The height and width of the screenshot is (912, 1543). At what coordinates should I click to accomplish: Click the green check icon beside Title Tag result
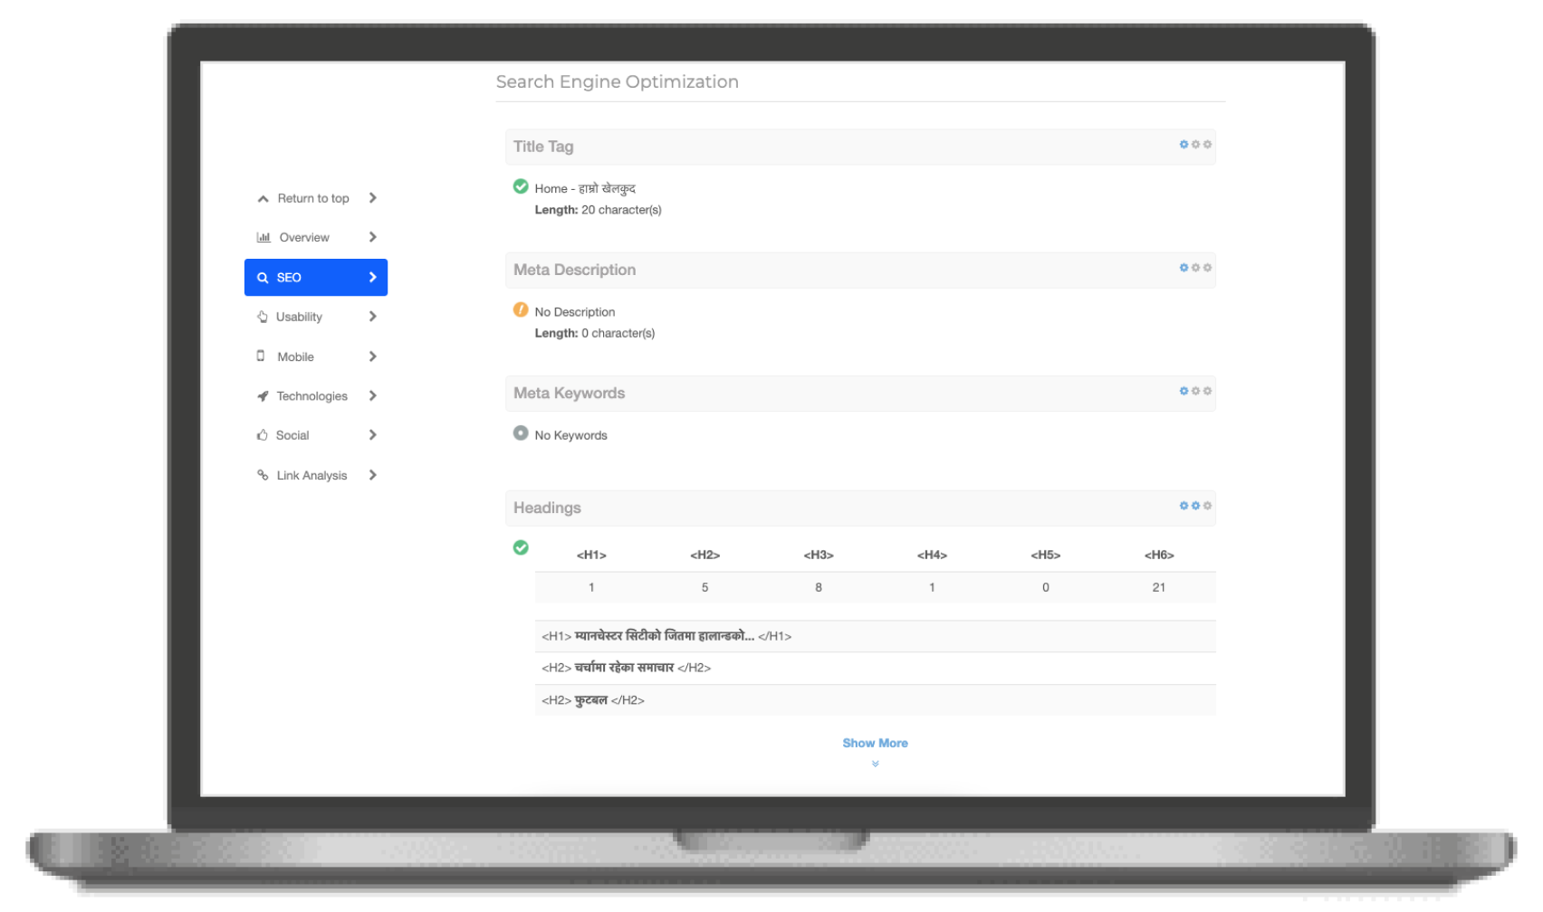[x=521, y=186]
